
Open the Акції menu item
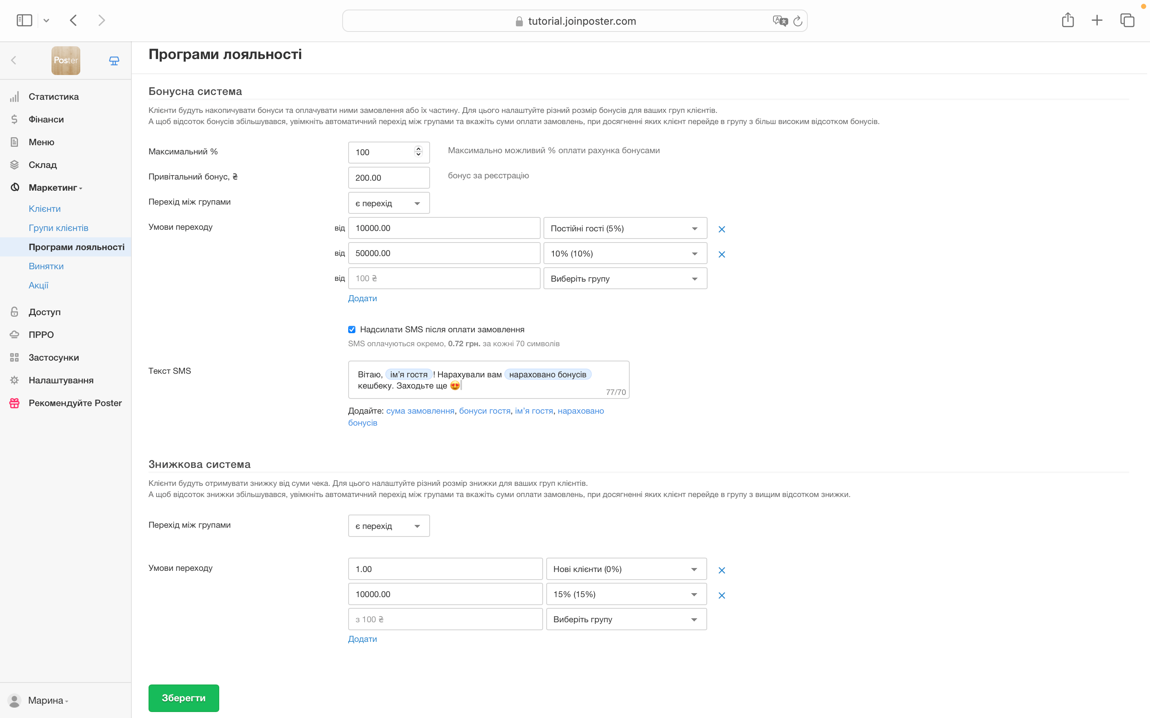tap(38, 285)
